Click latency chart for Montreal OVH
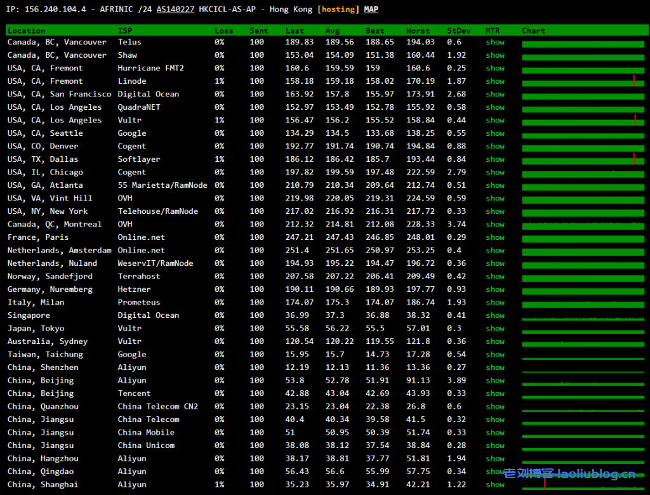The image size is (650, 495). (582, 225)
